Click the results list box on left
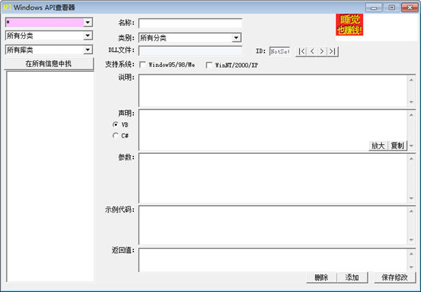421x292 pixels. (x=50, y=176)
